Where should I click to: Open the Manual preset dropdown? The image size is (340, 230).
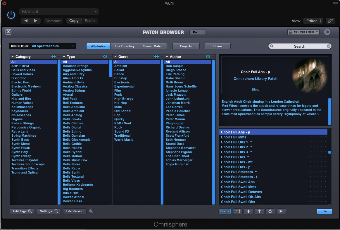pyautogui.click(x=59, y=11)
